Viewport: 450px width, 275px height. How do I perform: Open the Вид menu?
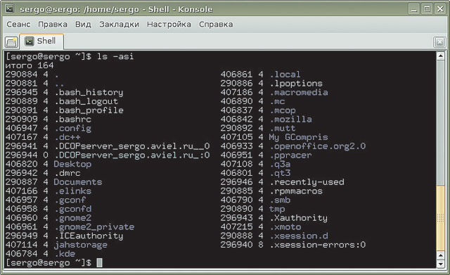[x=83, y=25]
